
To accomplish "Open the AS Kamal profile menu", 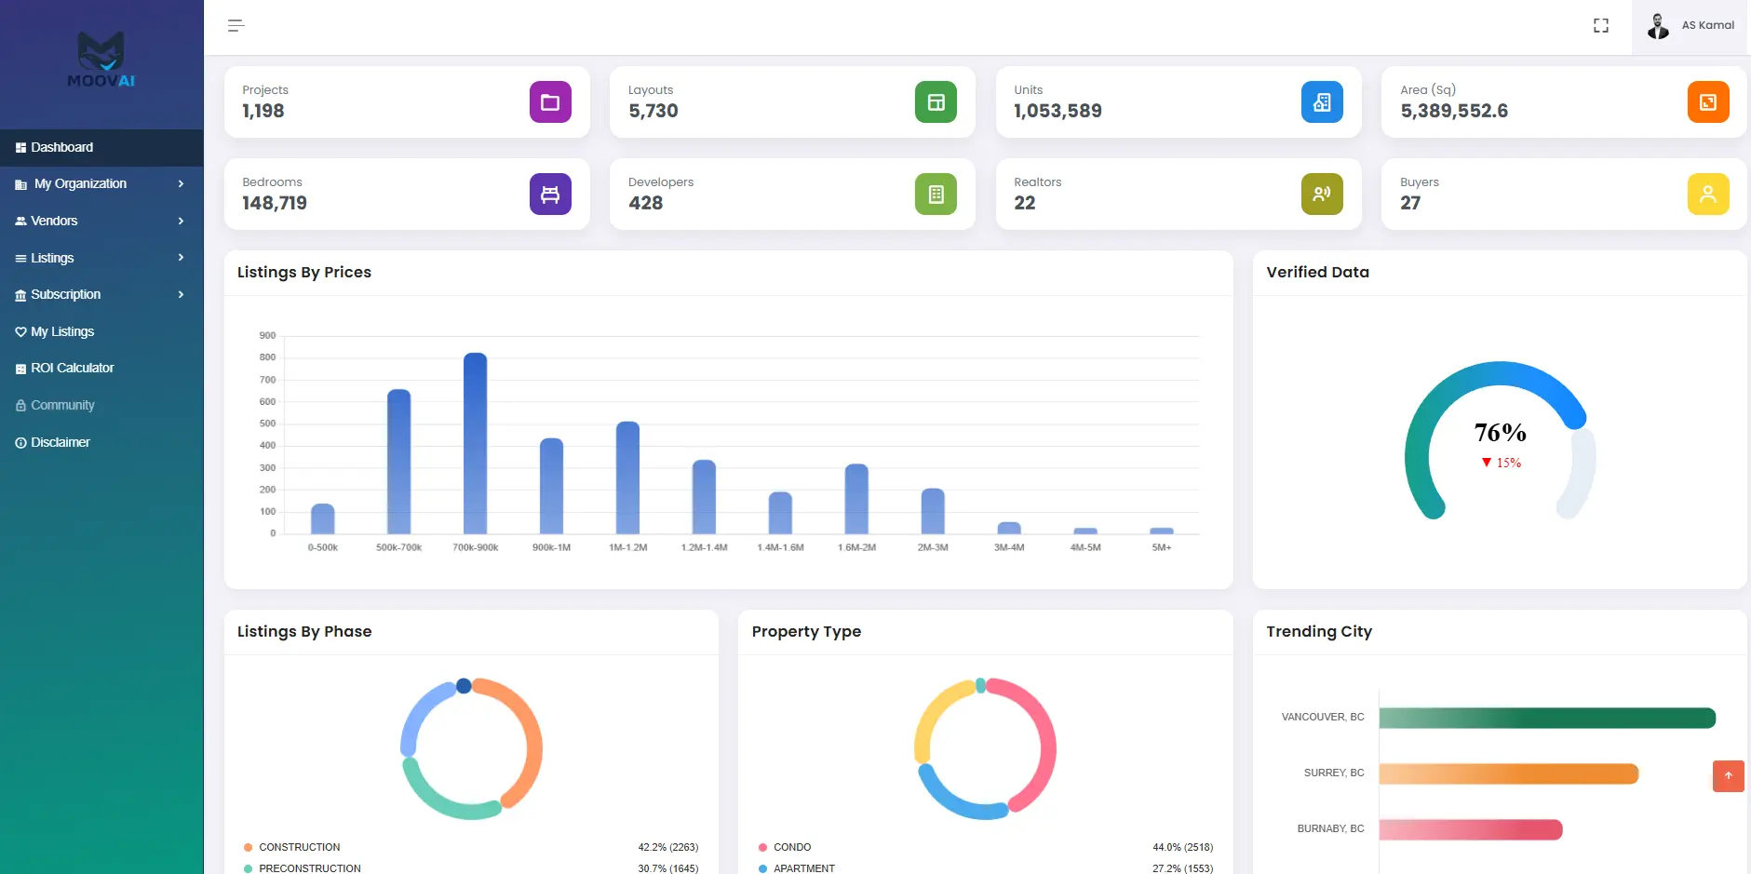I will [x=1690, y=26].
